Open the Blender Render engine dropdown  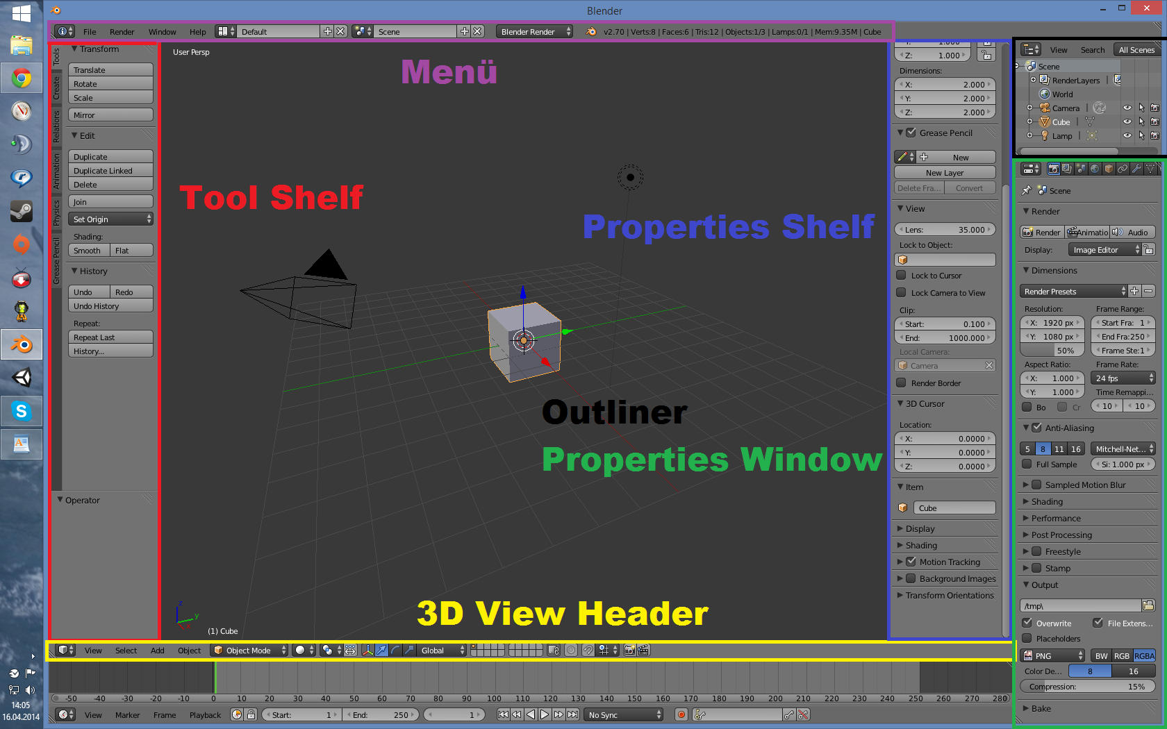pos(534,31)
